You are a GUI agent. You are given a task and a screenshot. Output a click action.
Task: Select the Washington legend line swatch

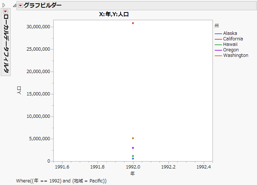218,56
